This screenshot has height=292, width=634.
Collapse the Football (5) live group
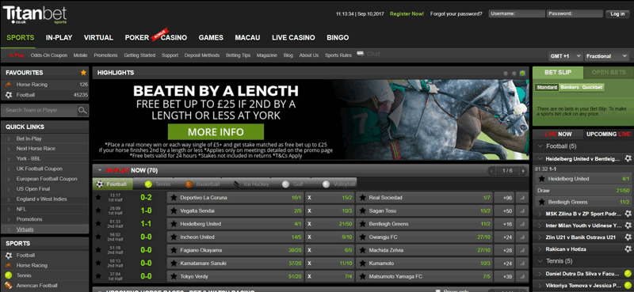coord(540,146)
